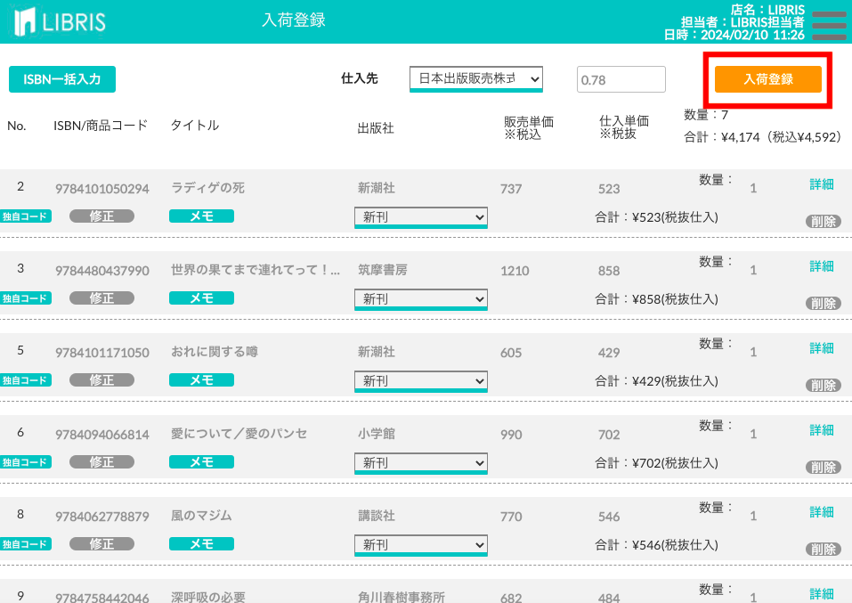Open メモ for おれに関する噂

tap(201, 380)
